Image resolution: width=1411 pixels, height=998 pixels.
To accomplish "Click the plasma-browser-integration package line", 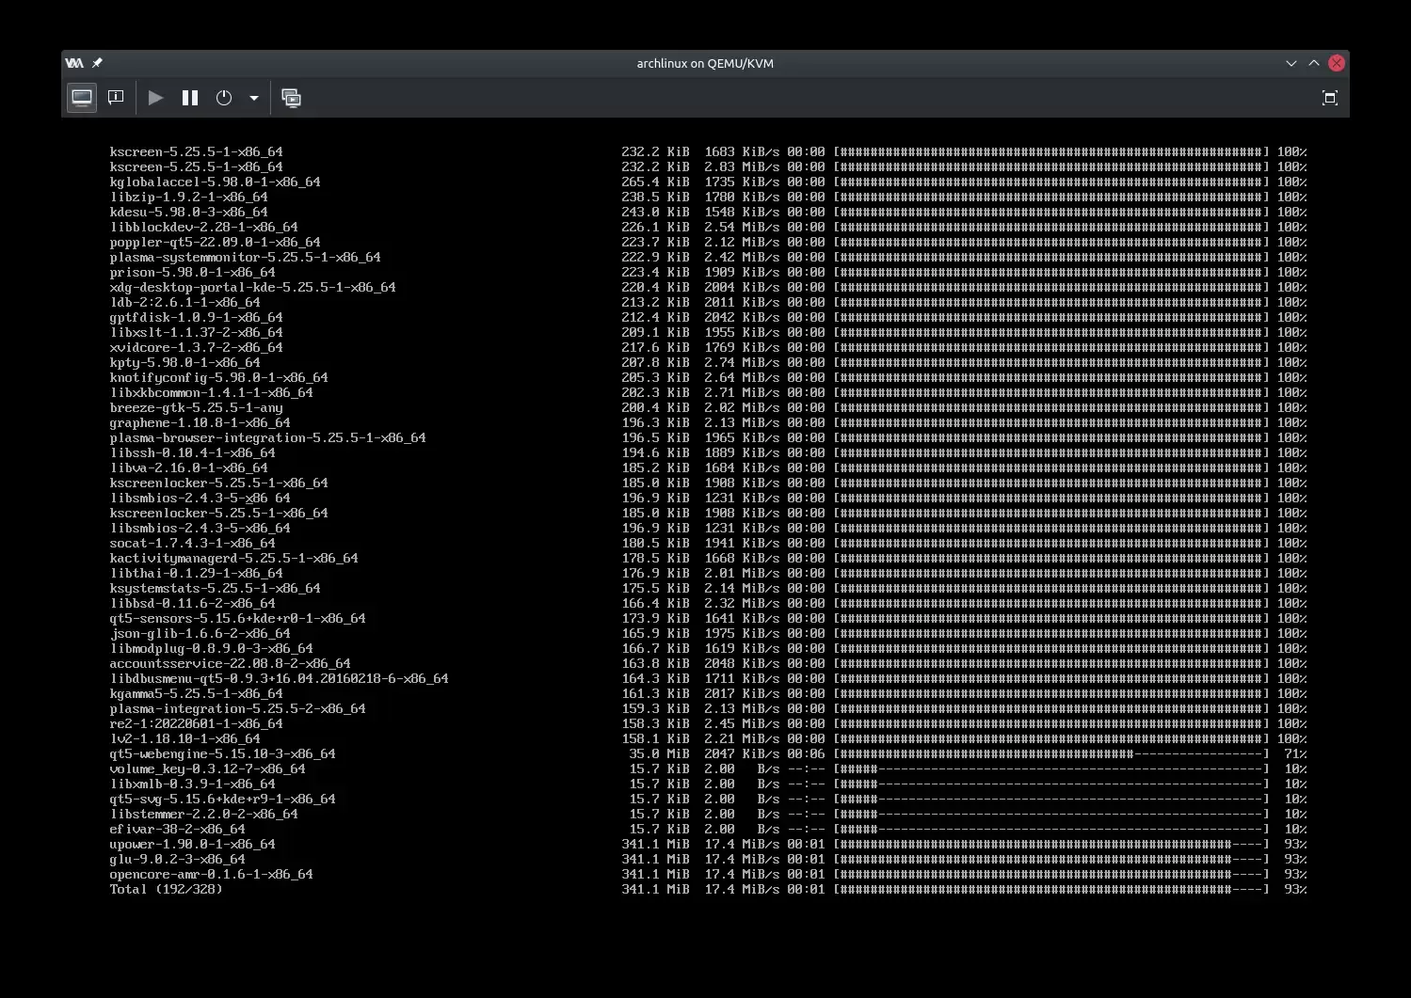I will click(267, 437).
